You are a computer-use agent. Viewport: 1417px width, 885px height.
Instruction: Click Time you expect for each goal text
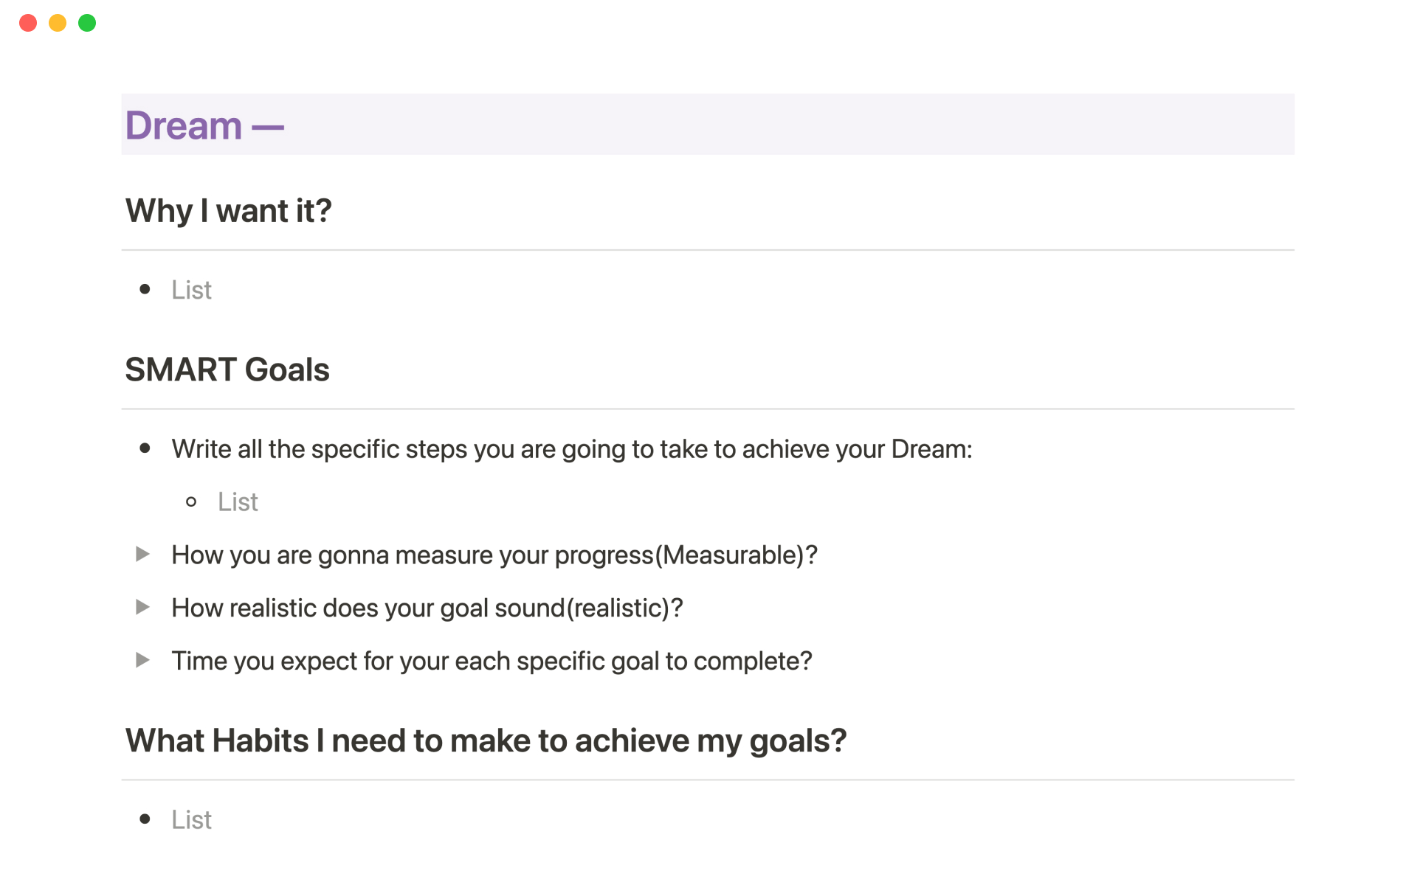click(x=492, y=662)
